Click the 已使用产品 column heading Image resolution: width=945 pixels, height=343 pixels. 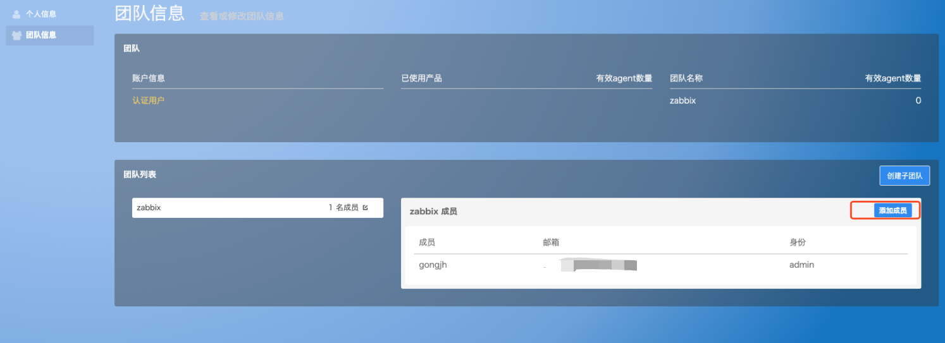tap(421, 78)
